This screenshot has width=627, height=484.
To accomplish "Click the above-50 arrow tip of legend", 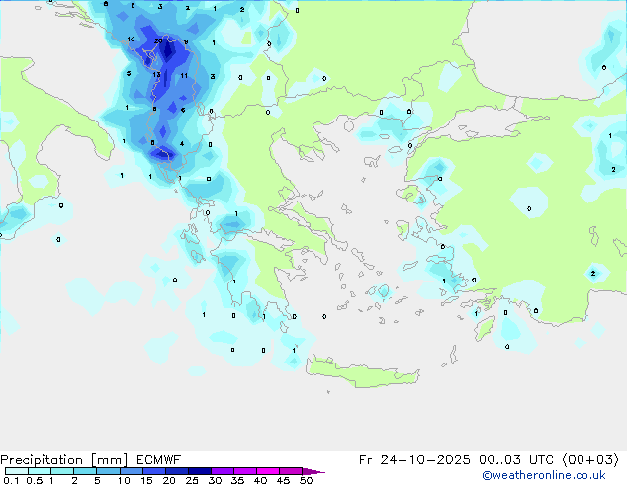I will coord(313,471).
